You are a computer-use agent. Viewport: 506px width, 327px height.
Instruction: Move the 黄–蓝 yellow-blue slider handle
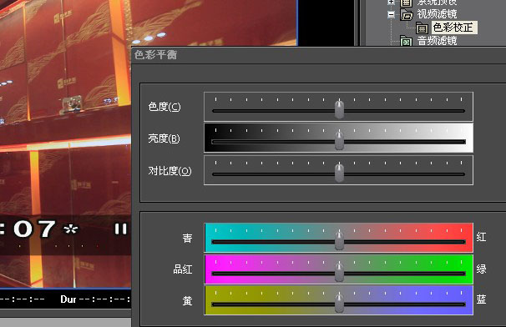coord(339,304)
